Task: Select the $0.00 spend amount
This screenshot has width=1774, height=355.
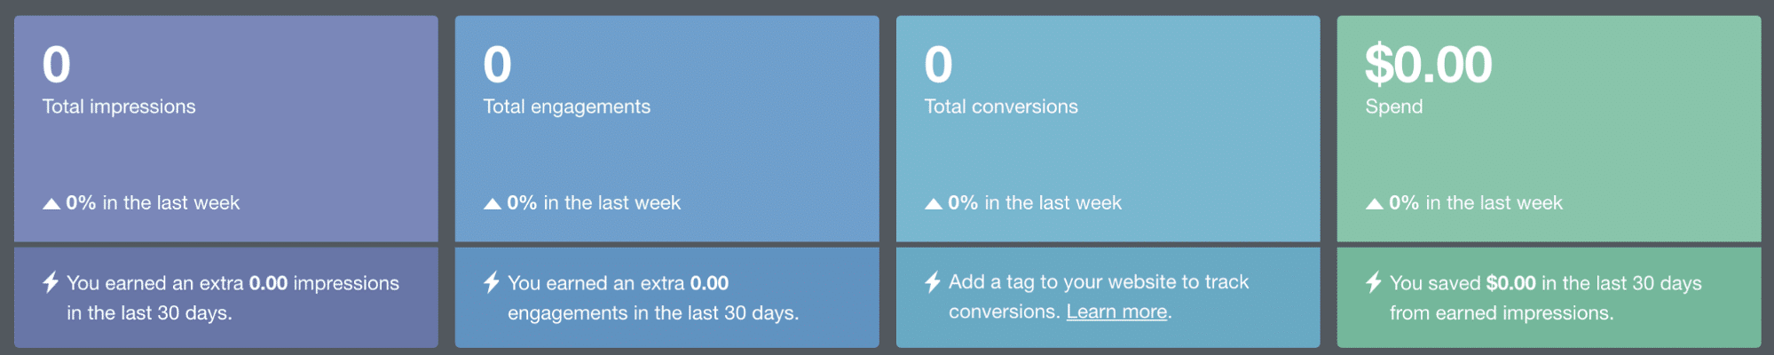Action: 1428,65
